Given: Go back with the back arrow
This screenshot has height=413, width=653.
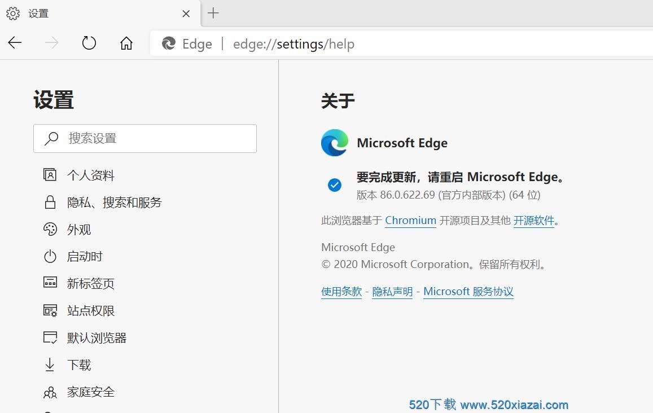Looking at the screenshot, I should pyautogui.click(x=15, y=42).
